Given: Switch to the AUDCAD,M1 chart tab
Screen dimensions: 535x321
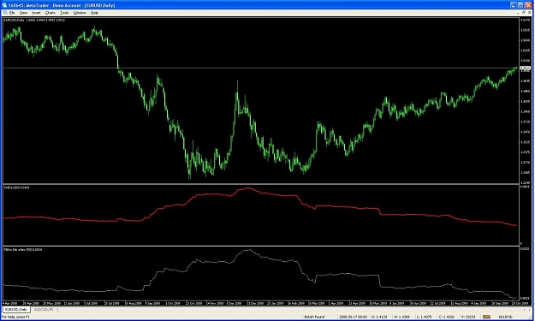Looking at the screenshot, I should (44, 310).
